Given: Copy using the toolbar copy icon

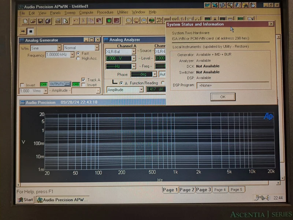Looking at the screenshot, I should pos(91,21).
